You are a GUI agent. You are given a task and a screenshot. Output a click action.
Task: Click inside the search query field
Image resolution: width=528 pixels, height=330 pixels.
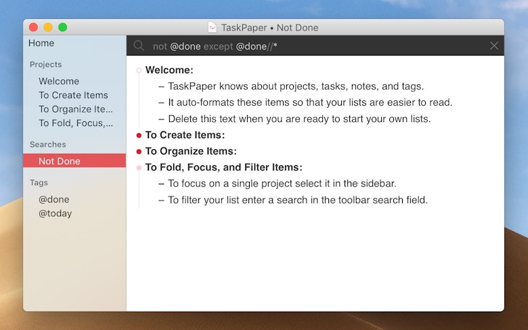[317, 46]
